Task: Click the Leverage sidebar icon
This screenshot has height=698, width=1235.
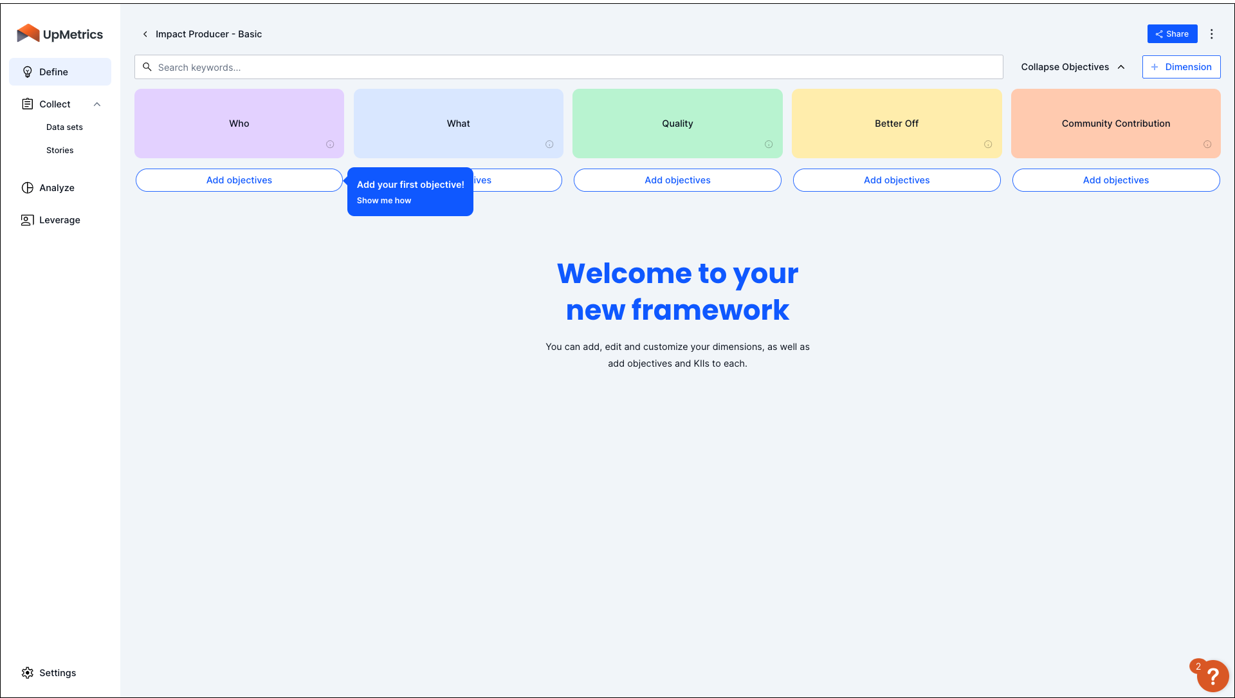Action: pyautogui.click(x=27, y=219)
